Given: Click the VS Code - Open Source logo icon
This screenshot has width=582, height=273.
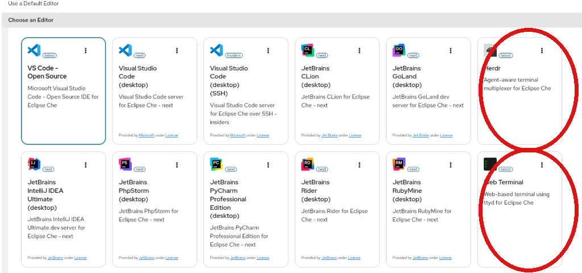Looking at the screenshot, I should (34, 50).
